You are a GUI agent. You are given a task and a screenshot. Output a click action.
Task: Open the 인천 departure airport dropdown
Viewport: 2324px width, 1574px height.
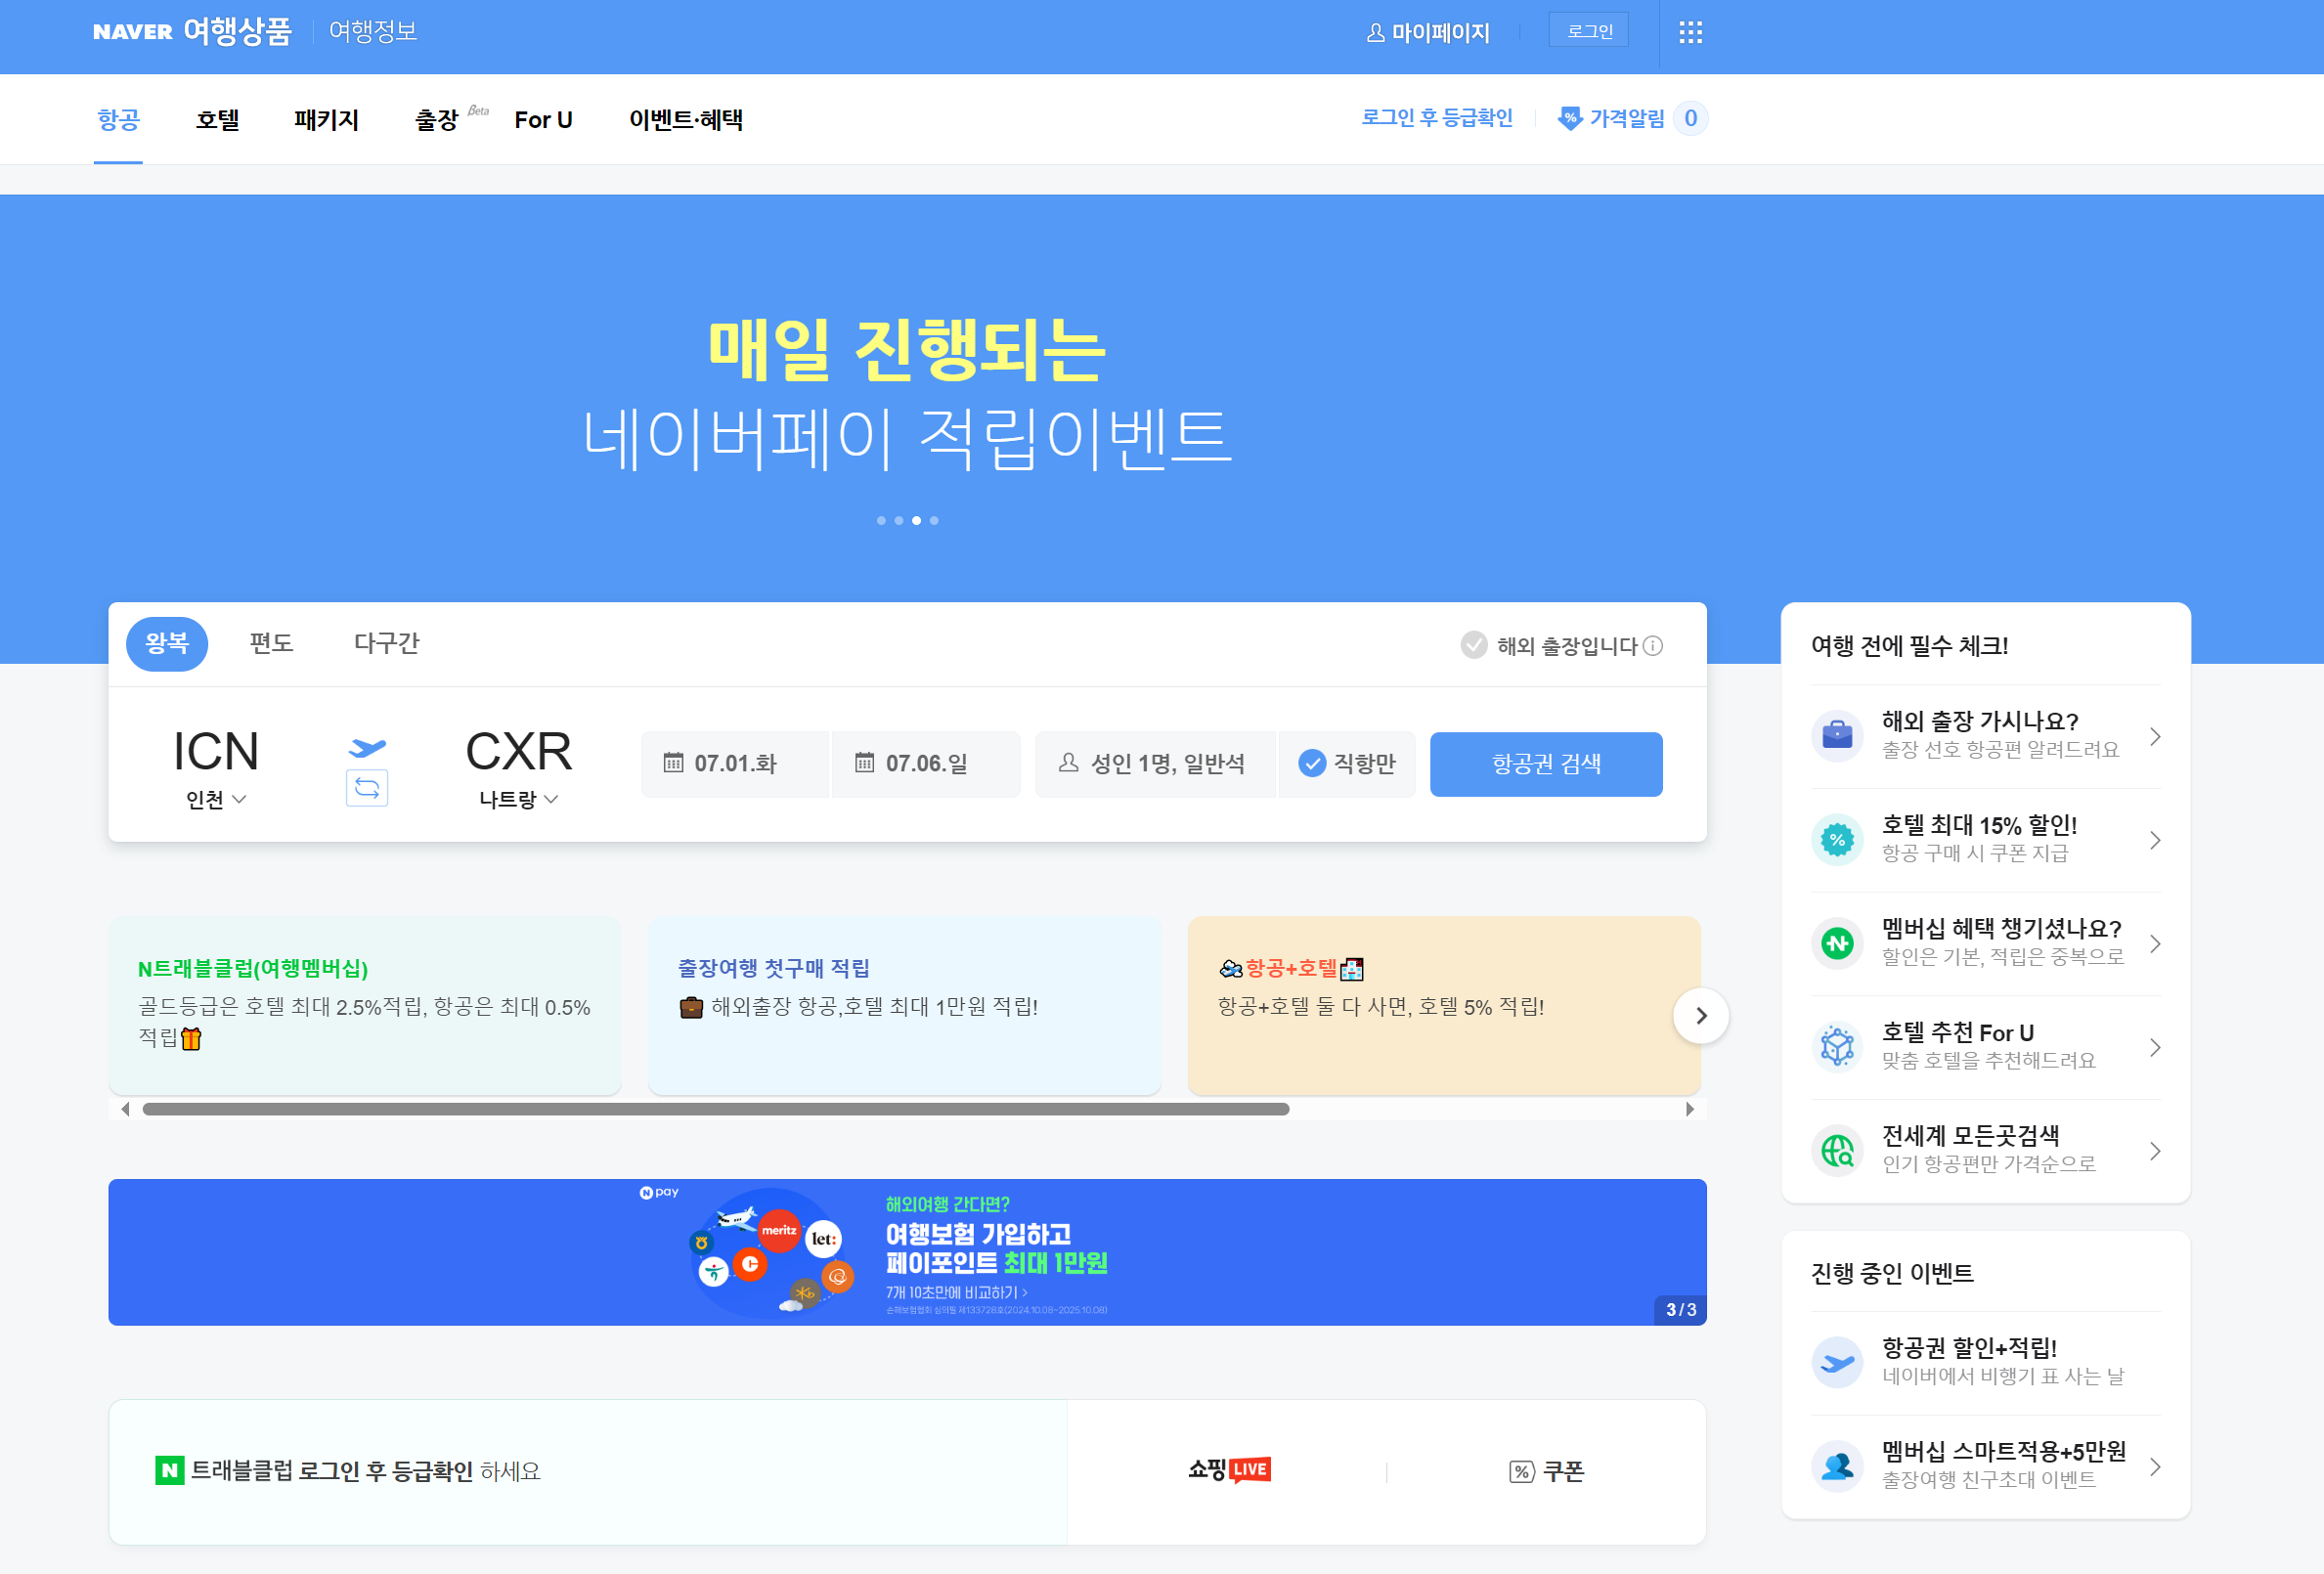pyautogui.click(x=216, y=800)
